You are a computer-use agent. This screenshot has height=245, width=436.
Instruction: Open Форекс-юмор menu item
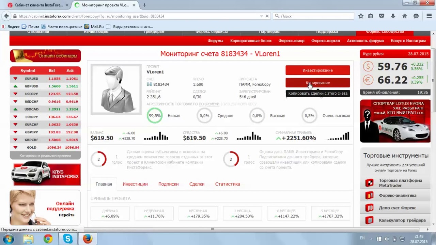(291, 41)
